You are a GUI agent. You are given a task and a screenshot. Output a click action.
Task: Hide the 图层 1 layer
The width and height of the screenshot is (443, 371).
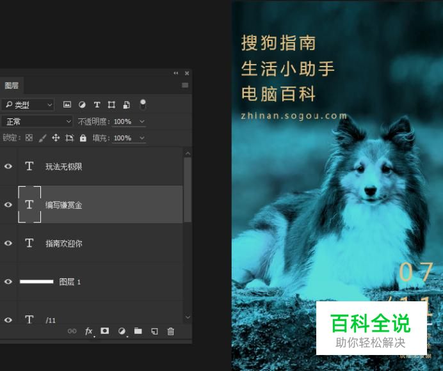pyautogui.click(x=8, y=281)
